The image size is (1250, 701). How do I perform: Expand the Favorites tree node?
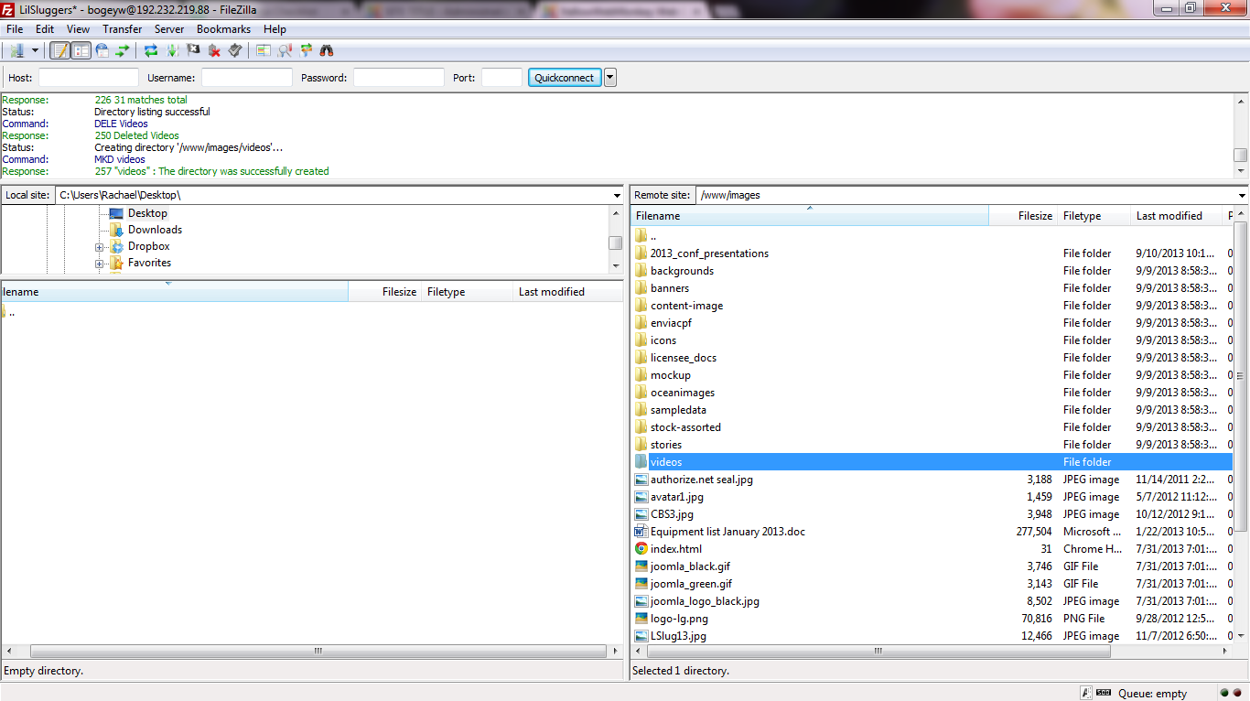point(99,264)
